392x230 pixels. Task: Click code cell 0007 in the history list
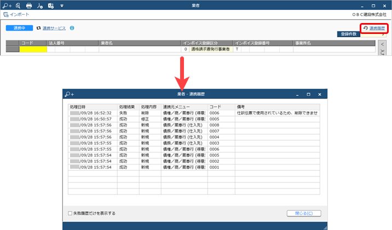221,131
